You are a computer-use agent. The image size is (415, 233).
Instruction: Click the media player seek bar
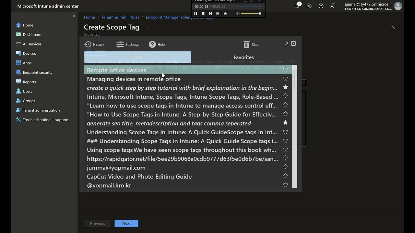249,6
